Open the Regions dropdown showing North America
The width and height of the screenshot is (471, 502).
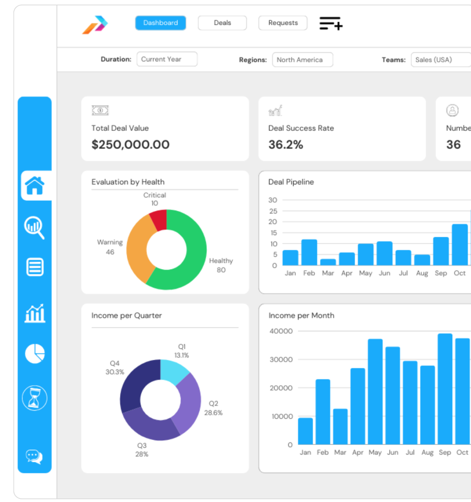302,60
